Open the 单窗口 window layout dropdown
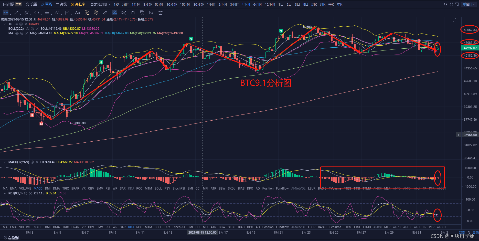Viewport: 479px width, 241px height. 469,4
